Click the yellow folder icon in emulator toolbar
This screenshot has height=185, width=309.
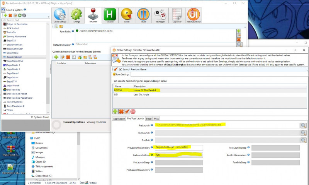(85, 57)
